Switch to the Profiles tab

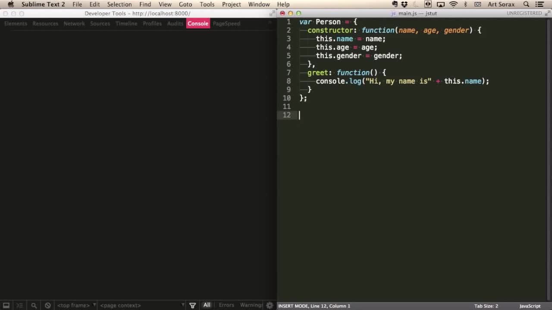(152, 23)
